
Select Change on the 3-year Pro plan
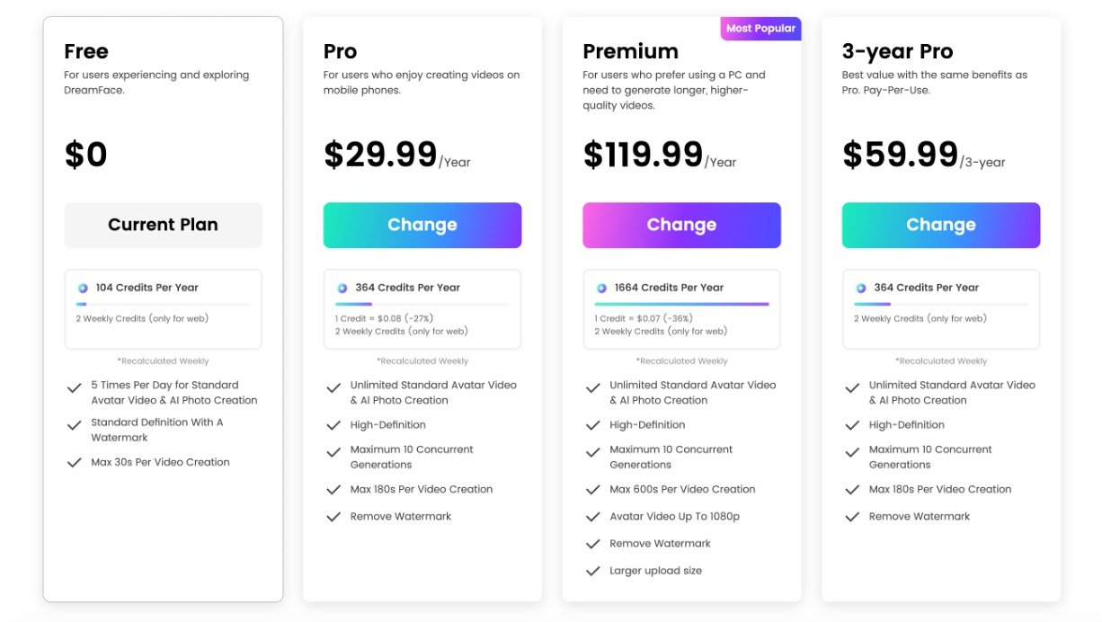941,225
